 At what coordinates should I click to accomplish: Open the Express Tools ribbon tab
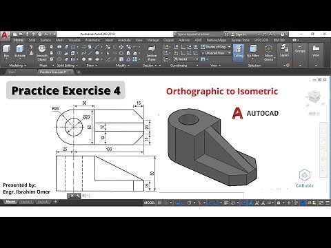(241, 40)
